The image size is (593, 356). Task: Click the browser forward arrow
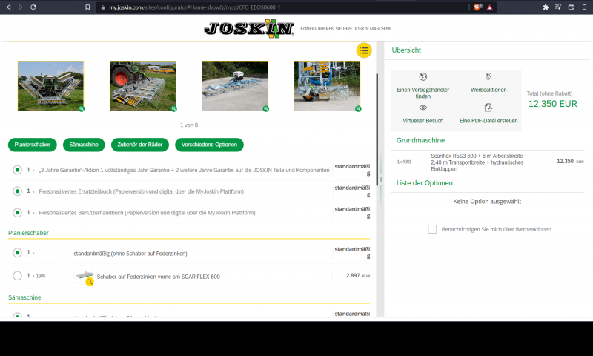coord(21,7)
